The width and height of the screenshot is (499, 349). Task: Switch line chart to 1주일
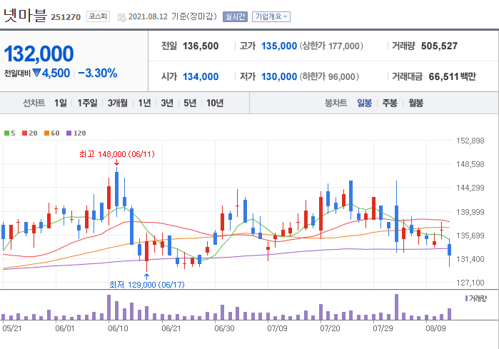(x=87, y=103)
